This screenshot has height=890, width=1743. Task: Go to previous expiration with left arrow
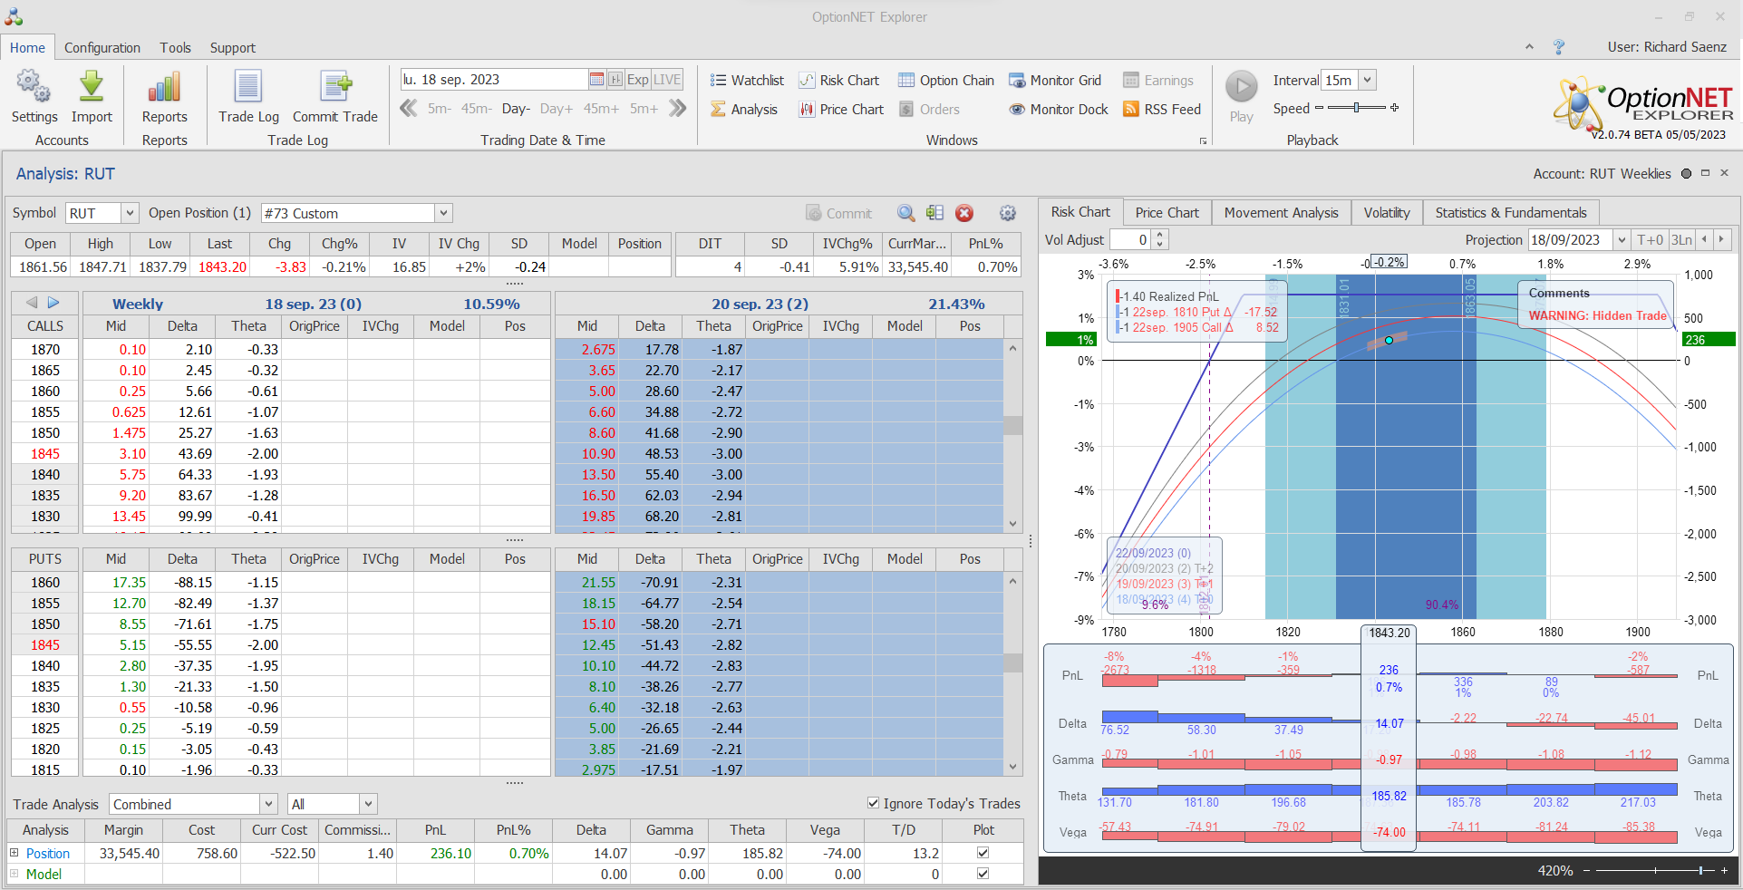tap(32, 303)
